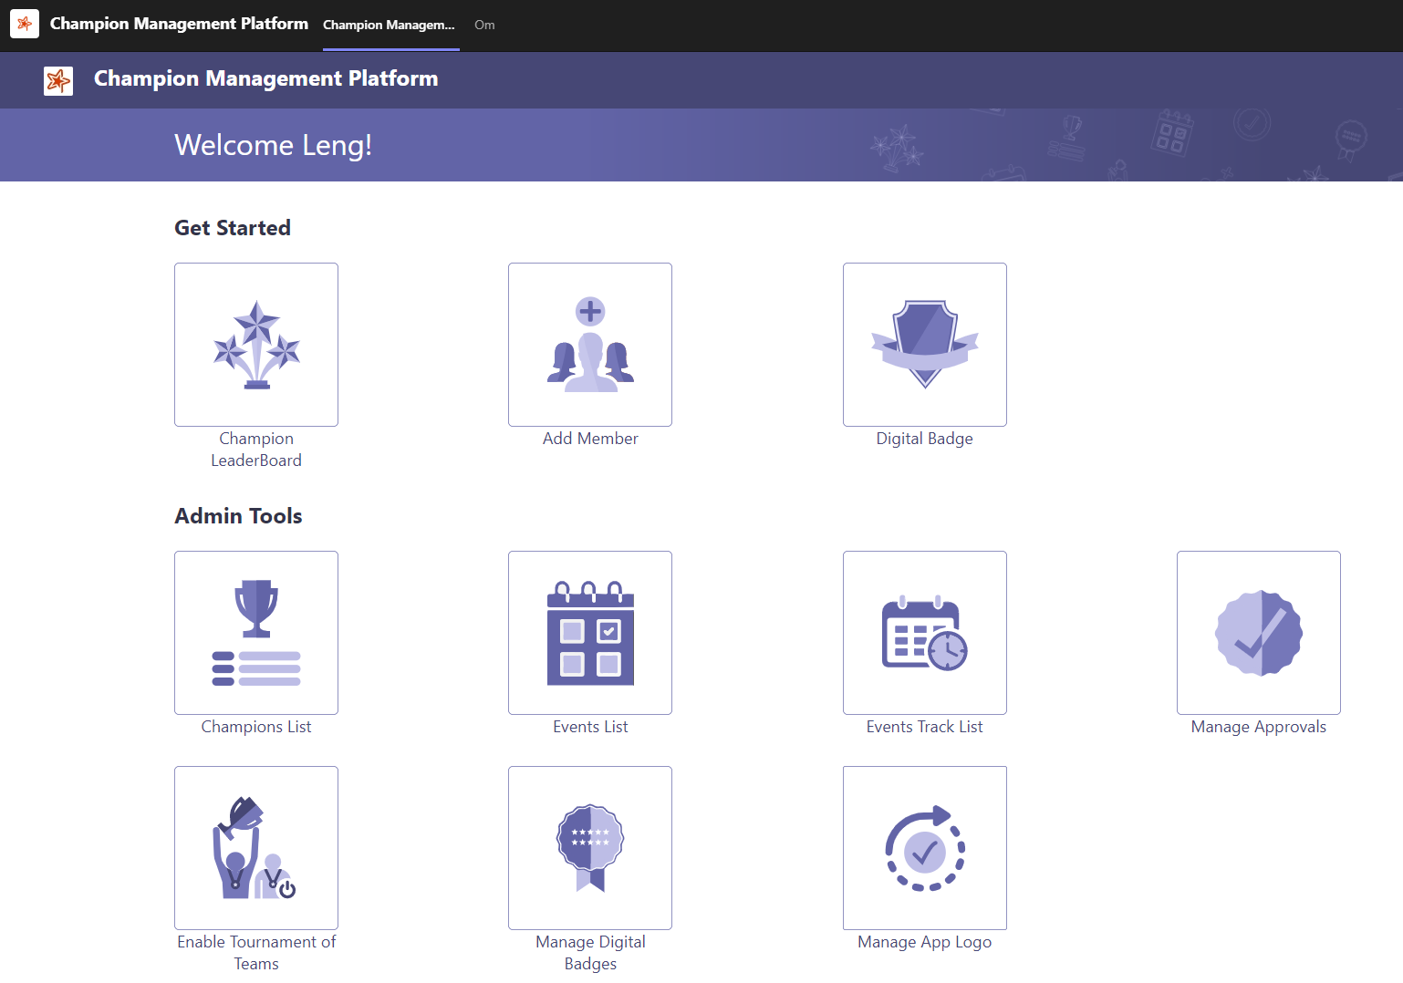Click the app logo in the top-left corner
Viewport: 1403px width, 983px height.
[x=24, y=23]
